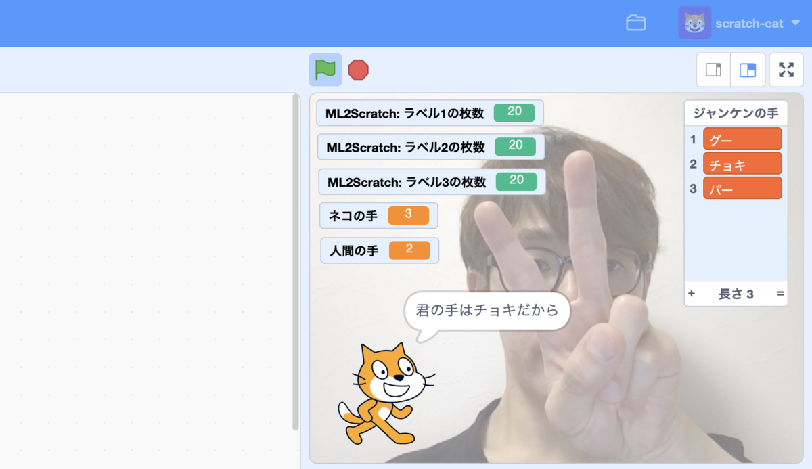This screenshot has height=469, width=812.
Task: Select list item チョキ
Action: click(x=742, y=164)
